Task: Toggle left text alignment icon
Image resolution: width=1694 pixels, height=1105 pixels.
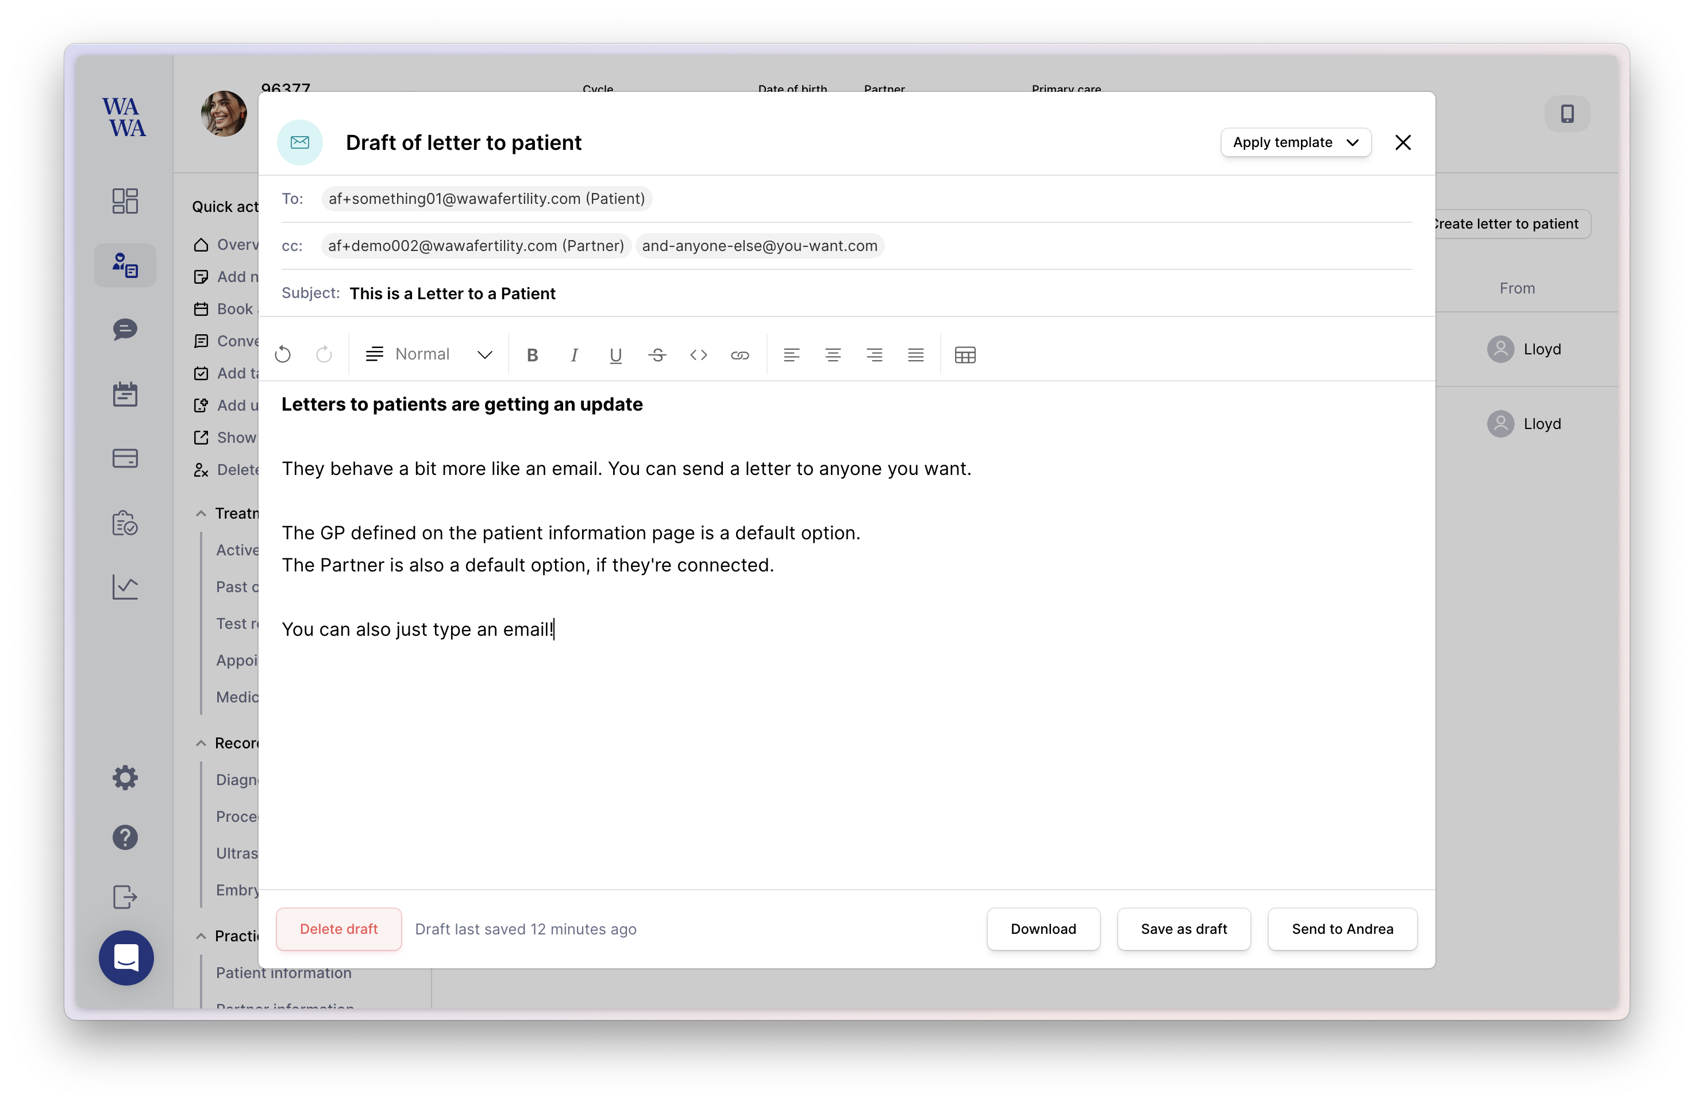Action: tap(791, 356)
